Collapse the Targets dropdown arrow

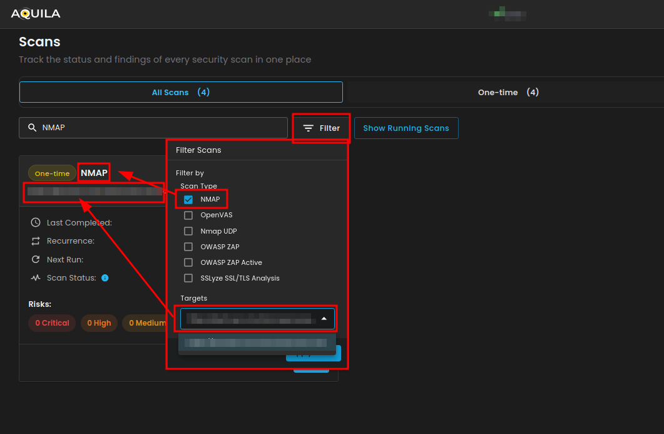tap(324, 319)
